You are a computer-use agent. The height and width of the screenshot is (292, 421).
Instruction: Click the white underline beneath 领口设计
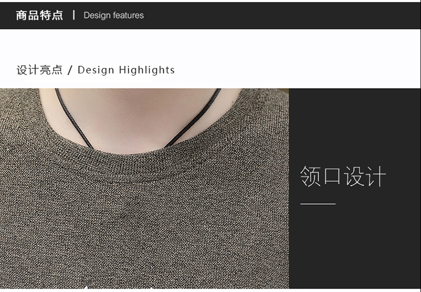(318, 204)
